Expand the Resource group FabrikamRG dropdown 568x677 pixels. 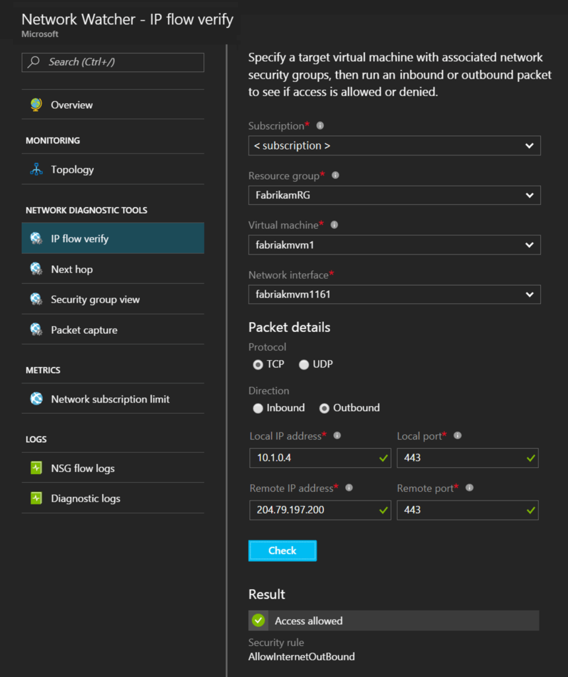point(394,195)
